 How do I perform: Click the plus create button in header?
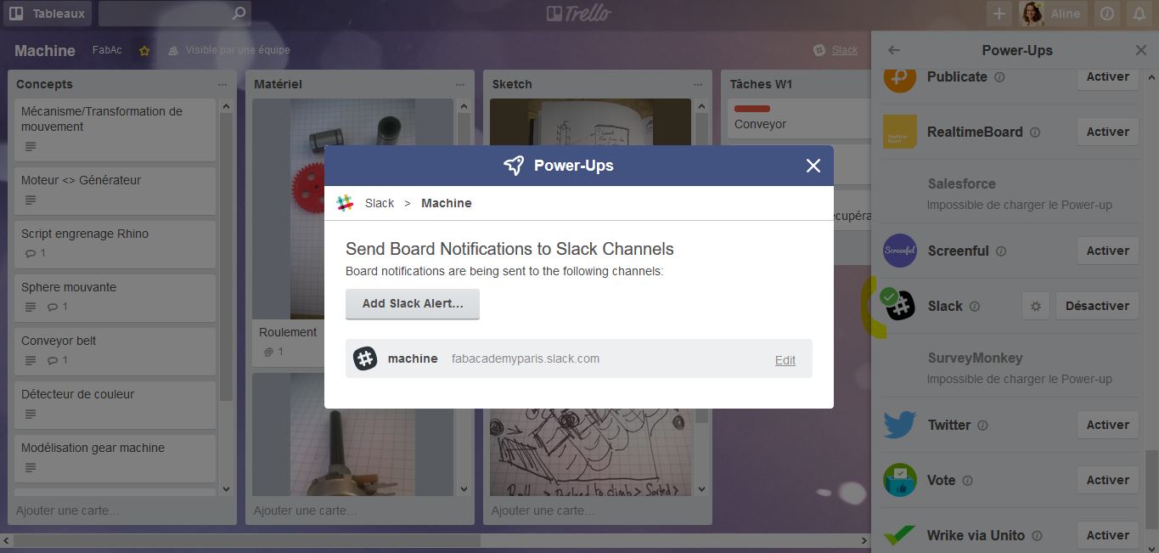[x=999, y=14]
